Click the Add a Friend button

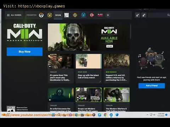152,86
